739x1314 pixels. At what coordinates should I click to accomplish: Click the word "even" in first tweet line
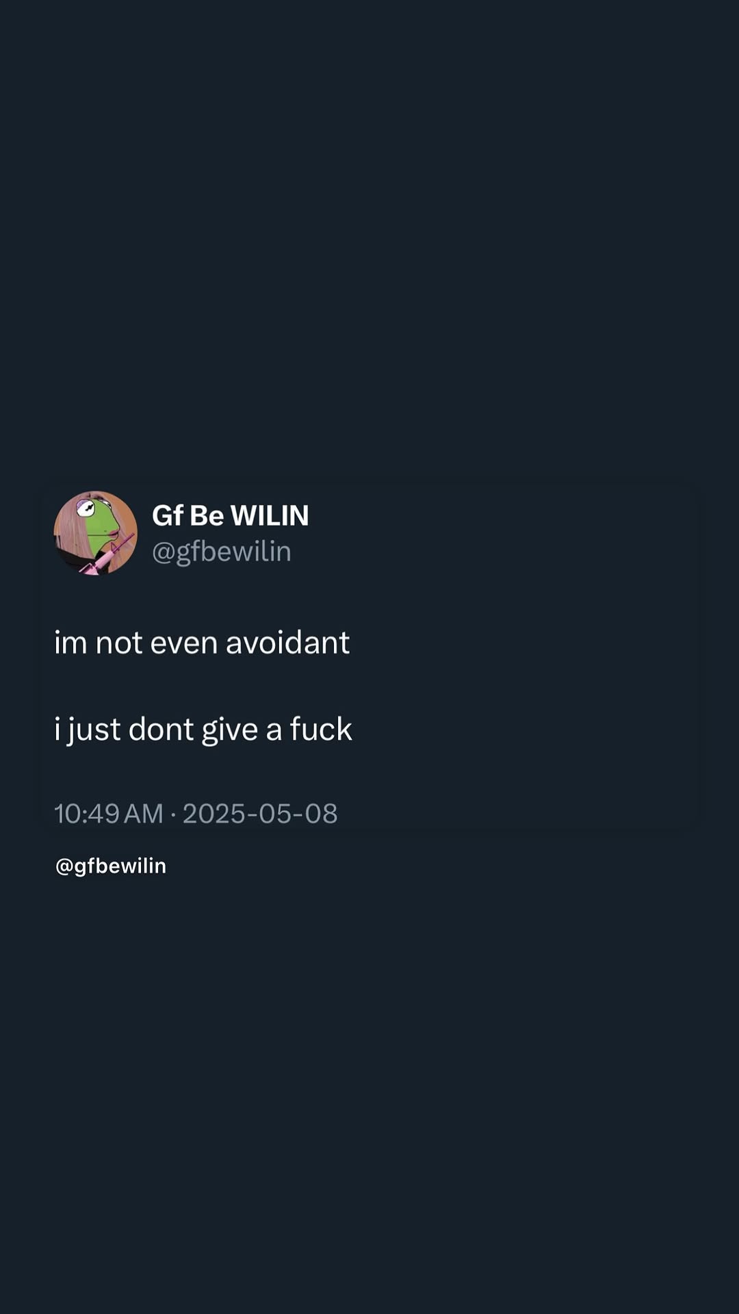[183, 643]
